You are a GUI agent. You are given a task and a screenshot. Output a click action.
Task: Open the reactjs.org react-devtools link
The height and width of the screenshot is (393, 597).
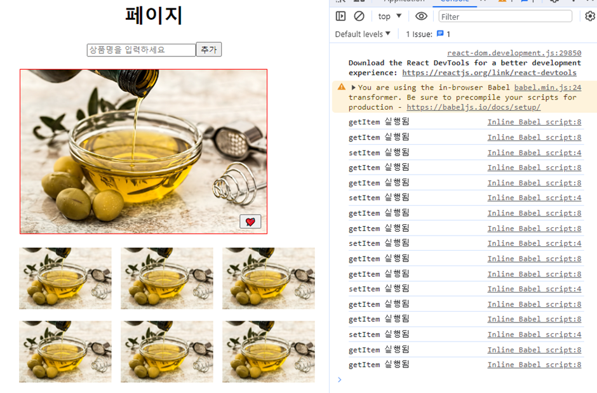point(489,72)
